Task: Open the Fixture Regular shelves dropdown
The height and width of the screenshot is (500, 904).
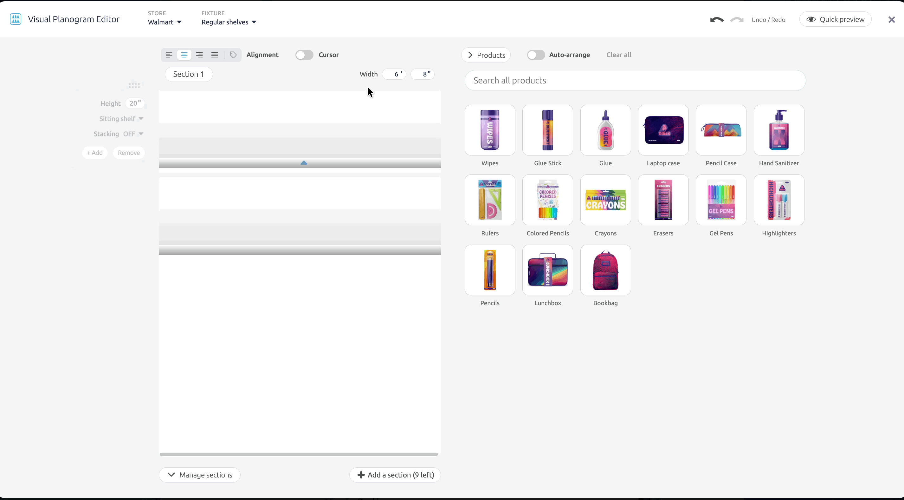Action: pos(229,22)
